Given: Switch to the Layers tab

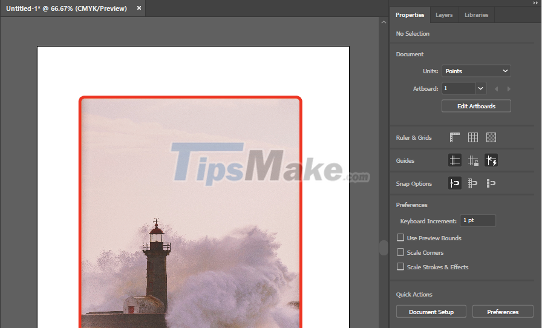Looking at the screenshot, I should point(444,15).
